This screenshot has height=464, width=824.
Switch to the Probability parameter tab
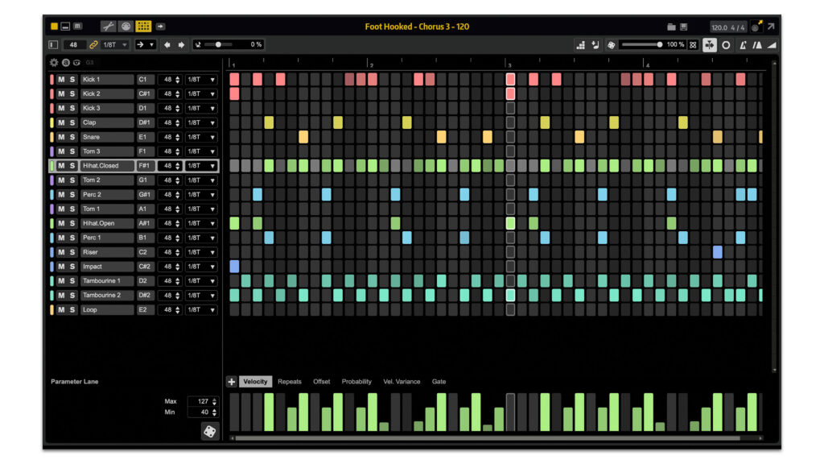pyautogui.click(x=356, y=382)
